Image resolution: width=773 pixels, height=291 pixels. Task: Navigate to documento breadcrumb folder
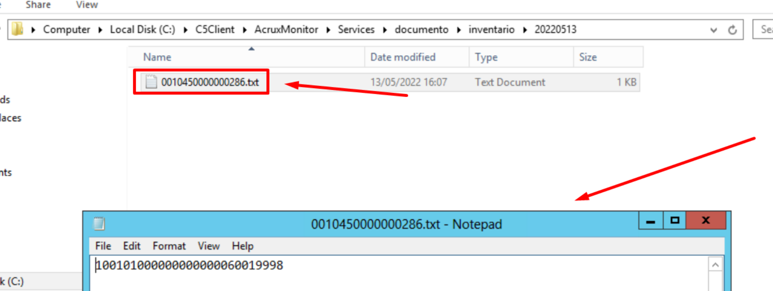422,30
